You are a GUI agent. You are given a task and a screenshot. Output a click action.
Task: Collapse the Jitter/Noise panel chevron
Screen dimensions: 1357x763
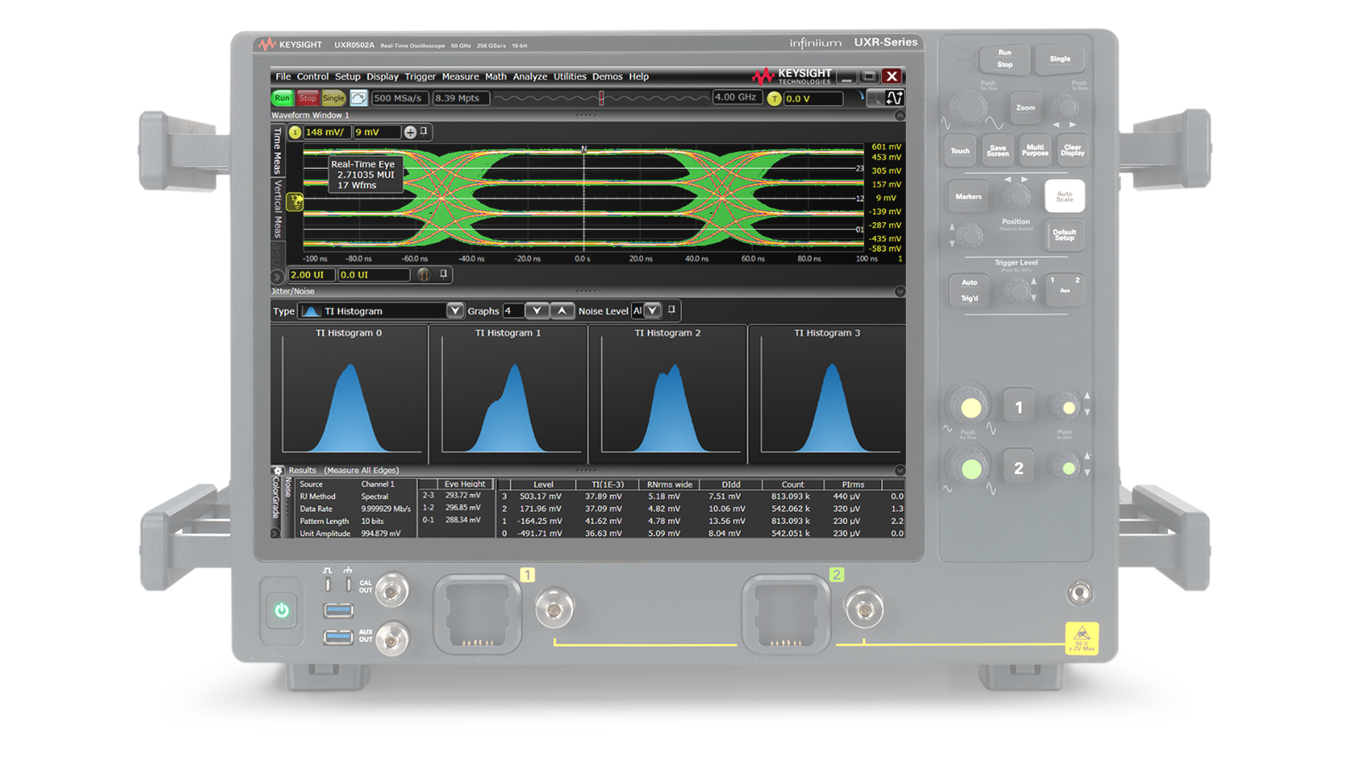tap(898, 291)
